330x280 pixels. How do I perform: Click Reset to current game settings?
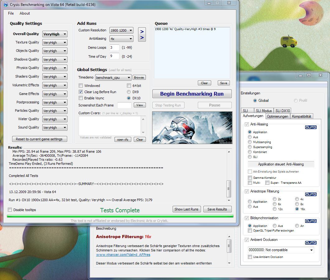coord(39,139)
